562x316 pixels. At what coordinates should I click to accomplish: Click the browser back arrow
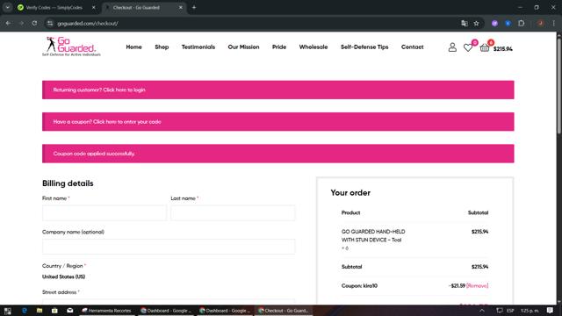click(8, 24)
